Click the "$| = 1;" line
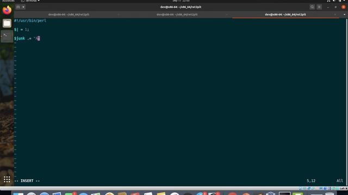The height and width of the screenshot is (195, 348). click(x=22, y=29)
